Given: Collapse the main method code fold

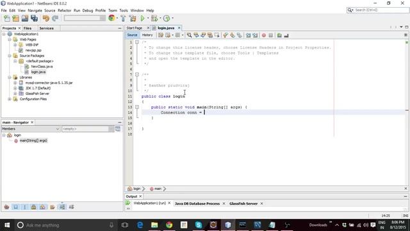Looking at the screenshot, I should coord(137,107).
